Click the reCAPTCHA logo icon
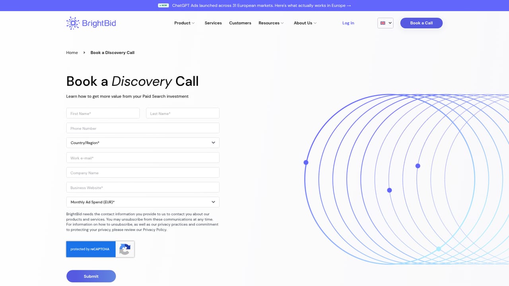 click(125, 249)
